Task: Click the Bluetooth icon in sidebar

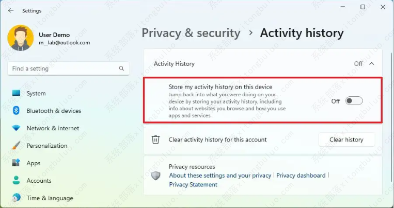Action: pyautogui.click(x=17, y=111)
